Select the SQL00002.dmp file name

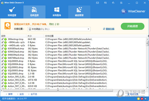16,67
